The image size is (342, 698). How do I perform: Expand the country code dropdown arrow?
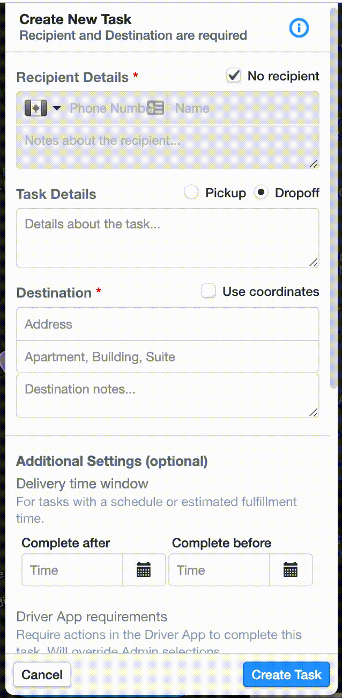[56, 108]
